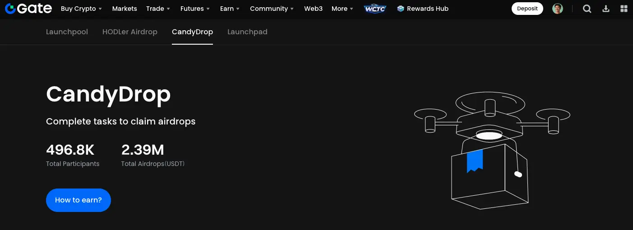Image resolution: width=633 pixels, height=230 pixels.
Task: Click the 496.8K participants figure
Action: coord(70,149)
